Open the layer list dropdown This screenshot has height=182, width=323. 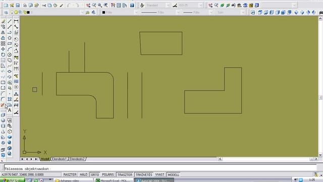(x=82, y=13)
